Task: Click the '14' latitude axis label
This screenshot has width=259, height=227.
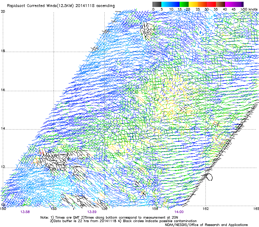Action: [3, 129]
